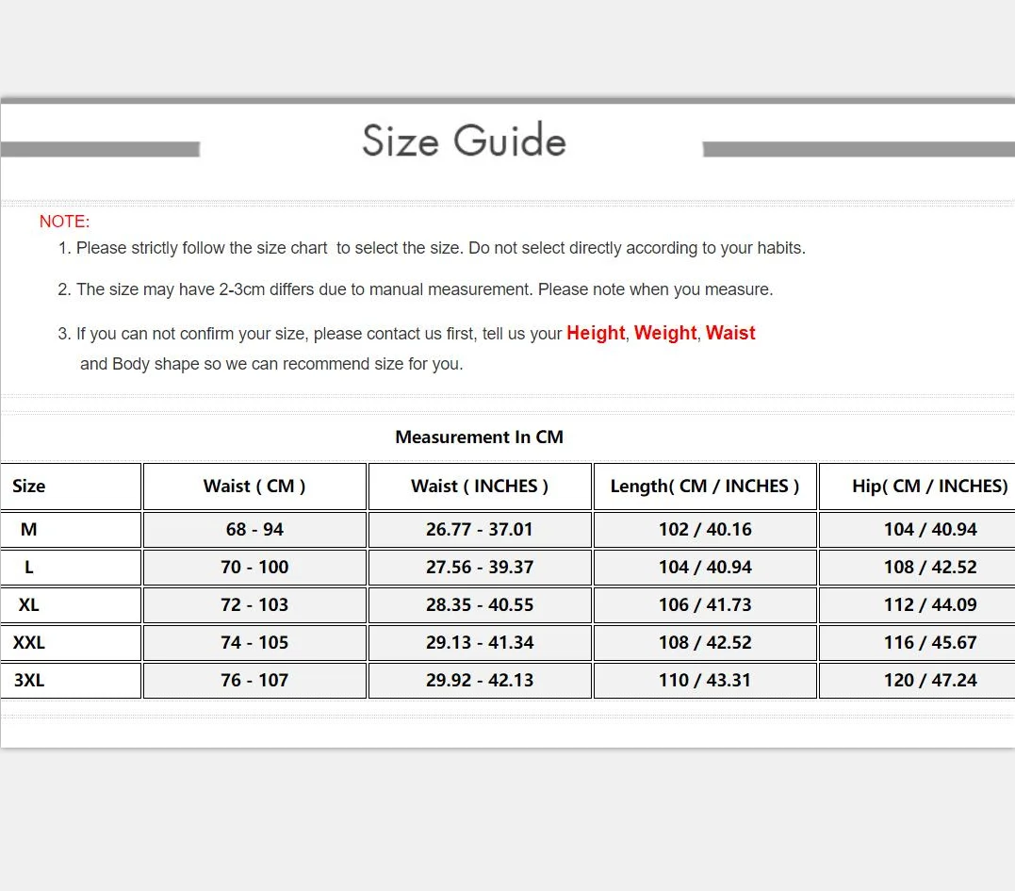Click the line "and Body shape so we can recommend"

coord(271,364)
